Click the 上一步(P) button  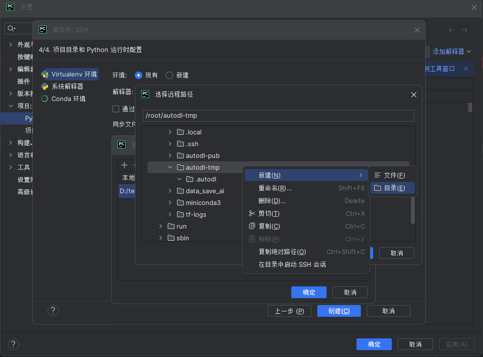click(289, 311)
